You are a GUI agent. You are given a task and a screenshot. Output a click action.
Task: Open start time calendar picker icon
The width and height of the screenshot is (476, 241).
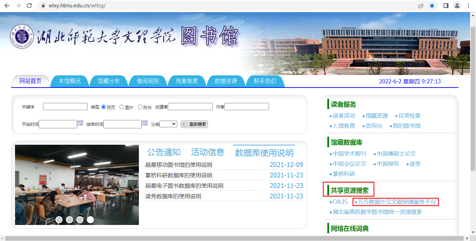[x=80, y=123]
